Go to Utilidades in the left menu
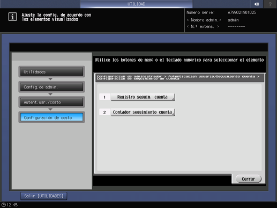 (51, 72)
